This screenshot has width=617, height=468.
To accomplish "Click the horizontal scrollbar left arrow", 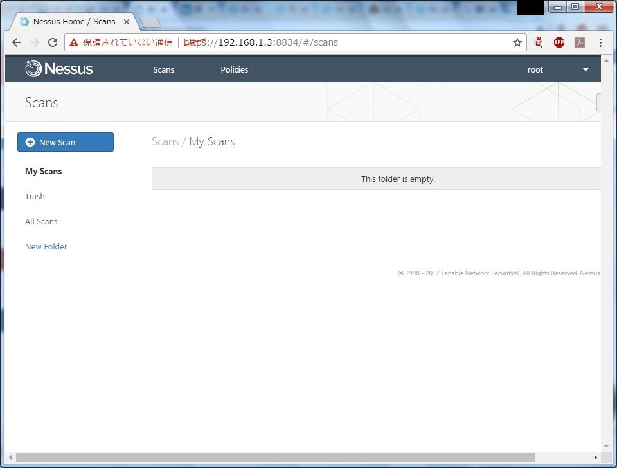I will click(10, 457).
